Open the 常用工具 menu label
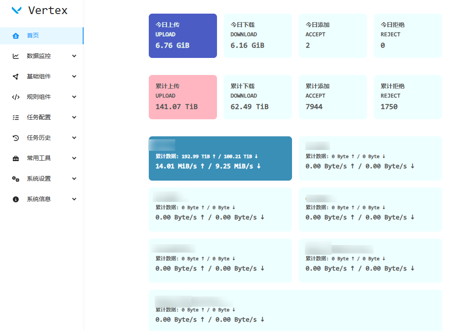This screenshot has width=457, height=331. pyautogui.click(x=39, y=158)
